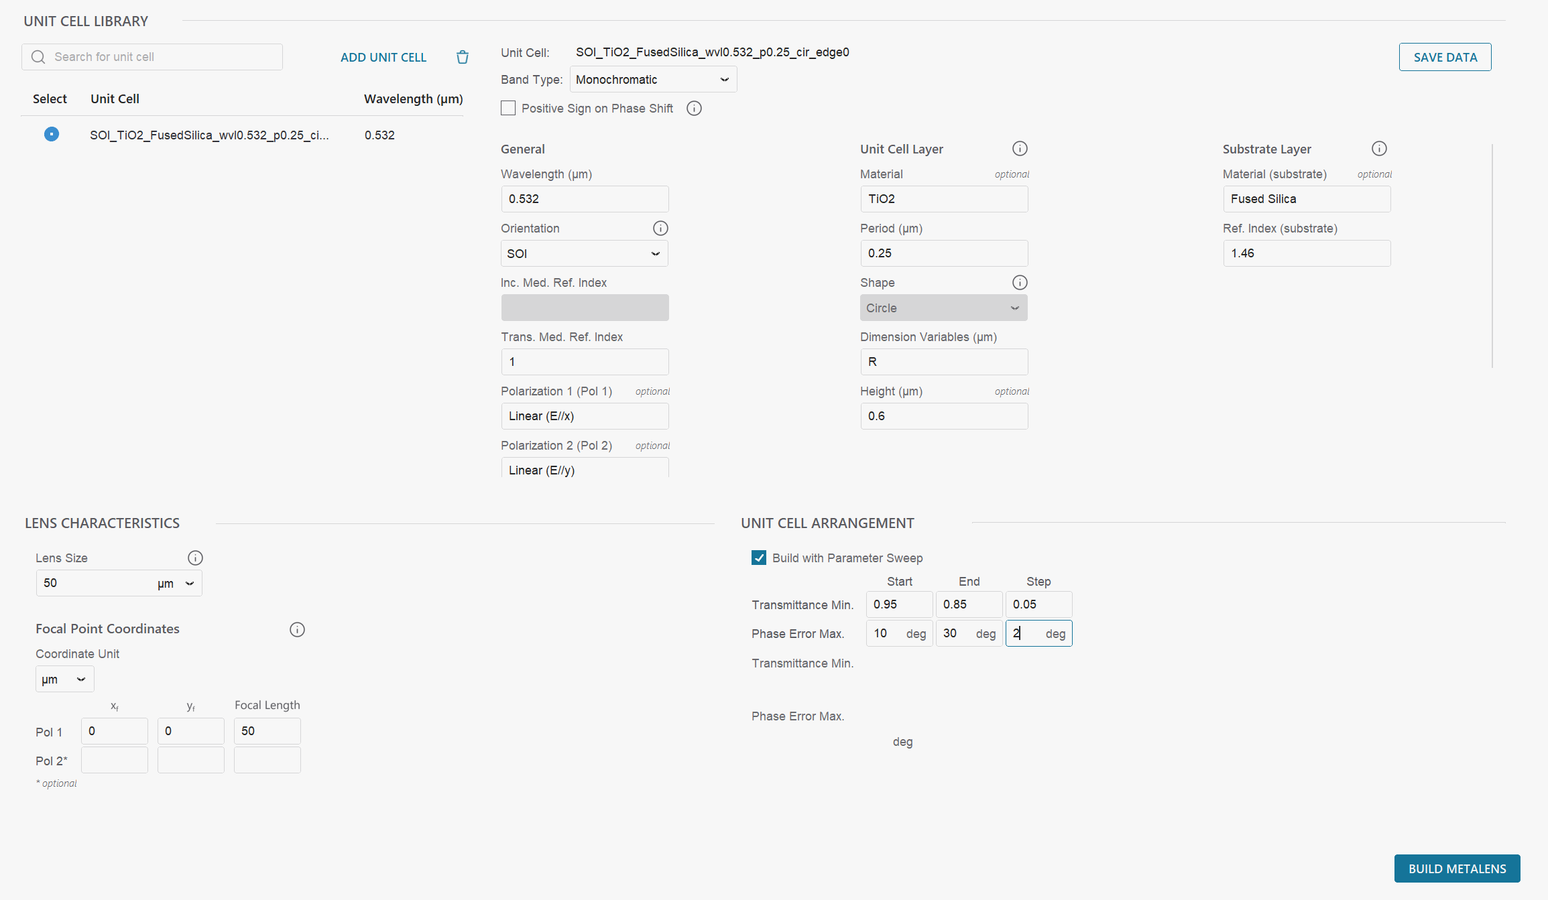Click the Lens Size info icon
Viewport: 1548px width, 900px height.
click(x=195, y=558)
